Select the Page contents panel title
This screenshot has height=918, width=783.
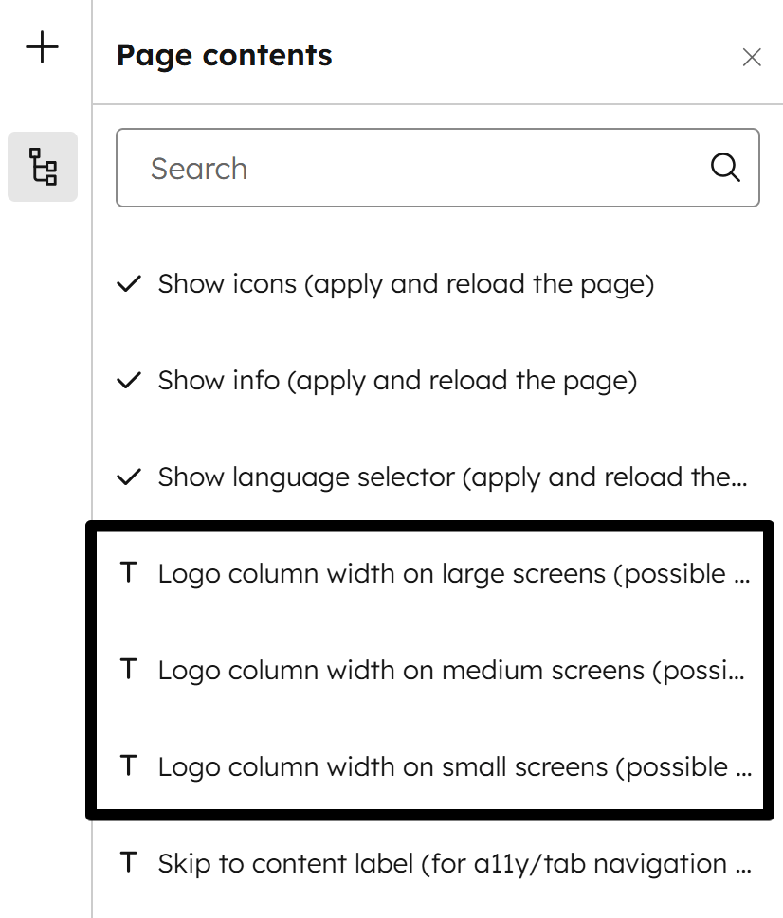224,55
